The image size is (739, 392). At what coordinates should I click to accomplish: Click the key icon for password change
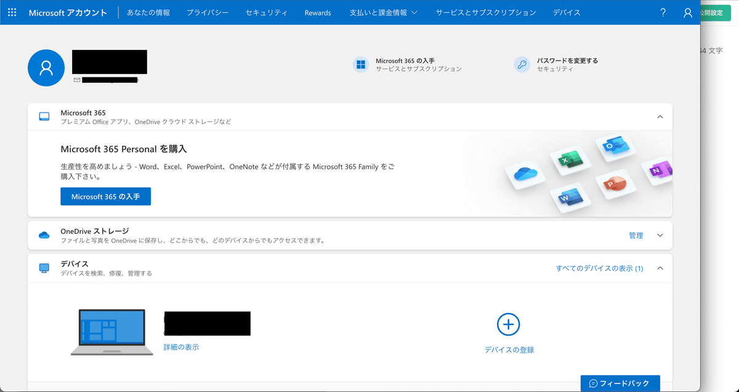[522, 65]
